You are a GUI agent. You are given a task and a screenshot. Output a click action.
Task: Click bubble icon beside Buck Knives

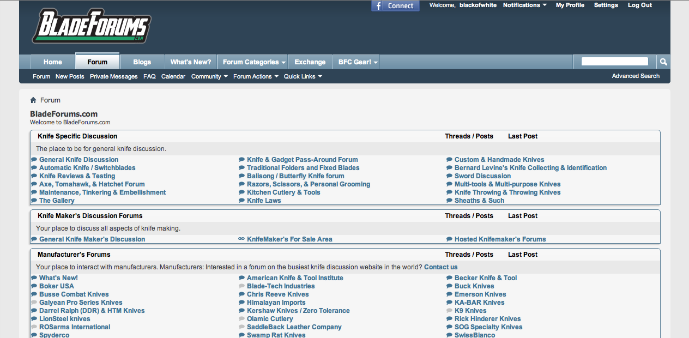click(450, 286)
